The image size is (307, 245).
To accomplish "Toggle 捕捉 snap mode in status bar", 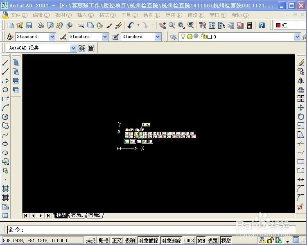I will coord(90,241).
